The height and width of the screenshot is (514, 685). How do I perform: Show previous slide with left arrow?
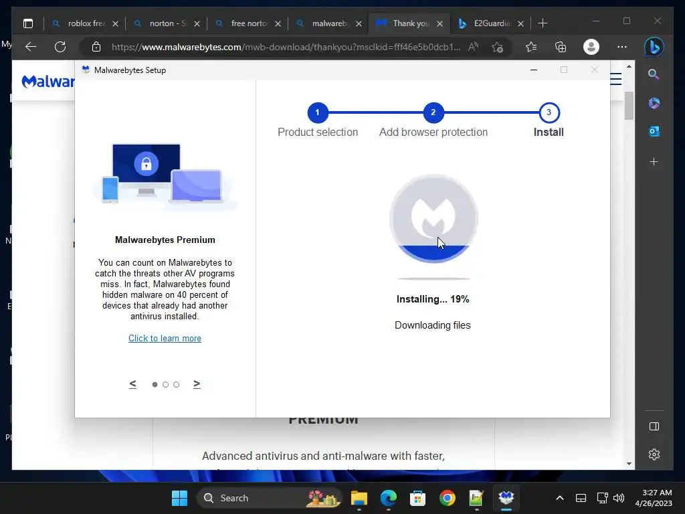point(133,384)
